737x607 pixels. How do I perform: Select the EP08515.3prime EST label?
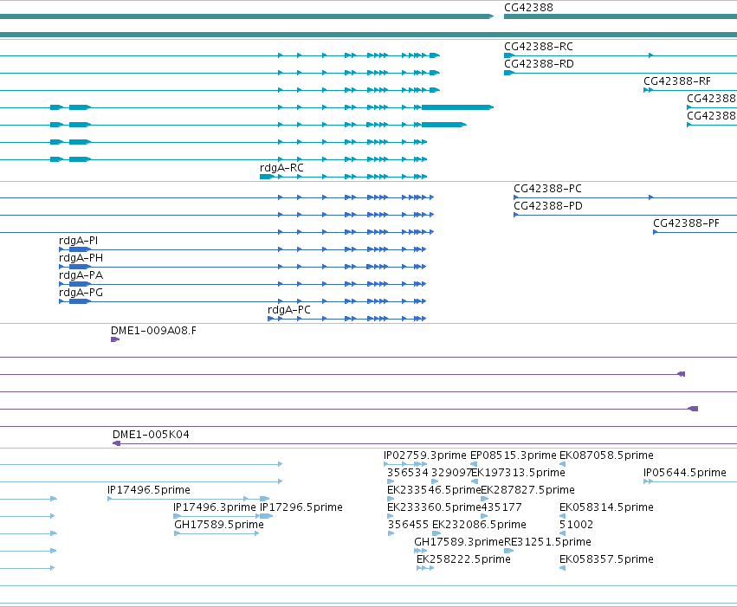pyautogui.click(x=514, y=455)
